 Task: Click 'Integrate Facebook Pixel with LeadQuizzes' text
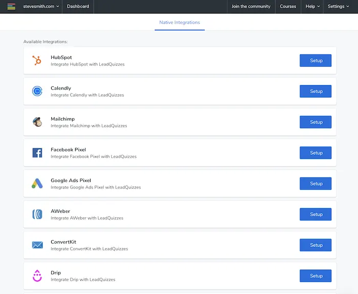click(x=94, y=156)
